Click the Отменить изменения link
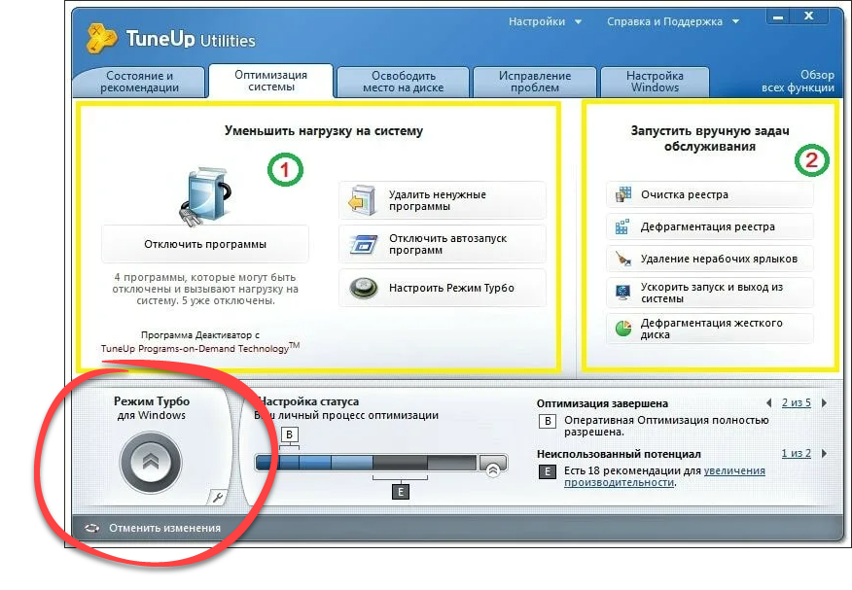This screenshot has width=852, height=590. [x=164, y=528]
